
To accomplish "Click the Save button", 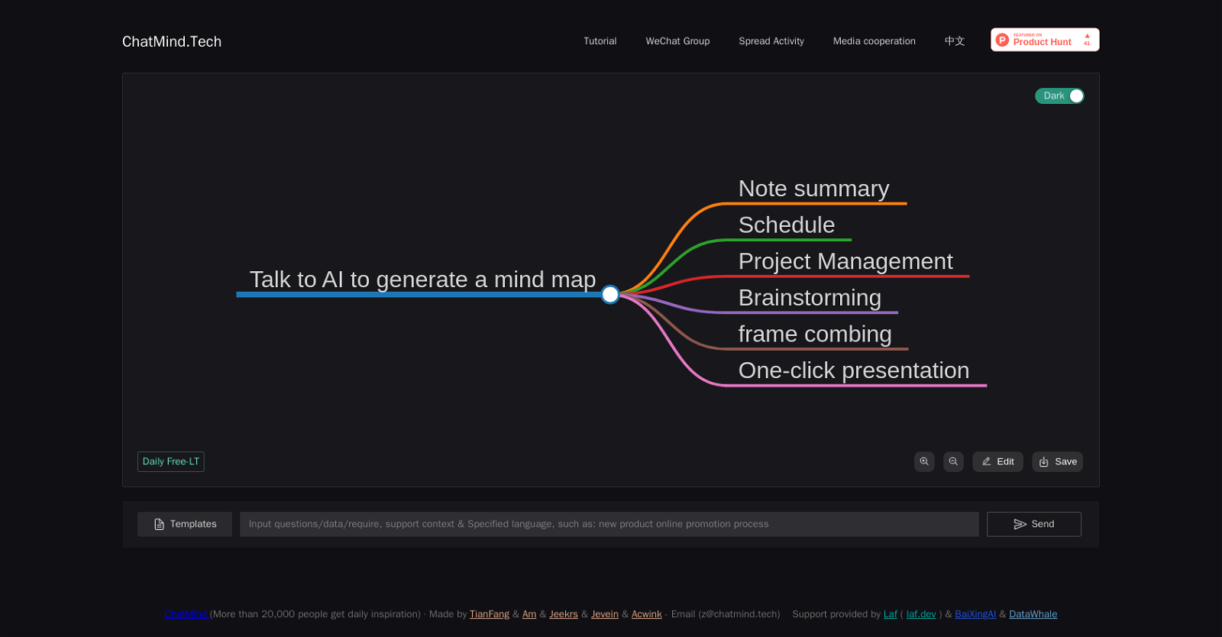I will (x=1057, y=461).
